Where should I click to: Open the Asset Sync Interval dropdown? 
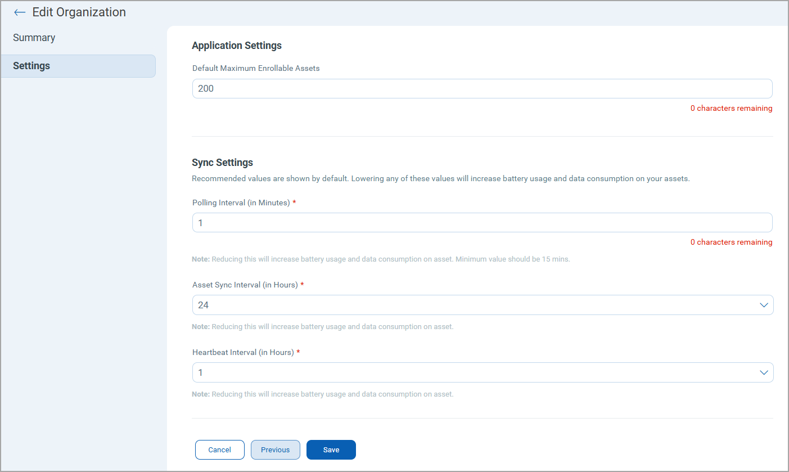coord(483,305)
